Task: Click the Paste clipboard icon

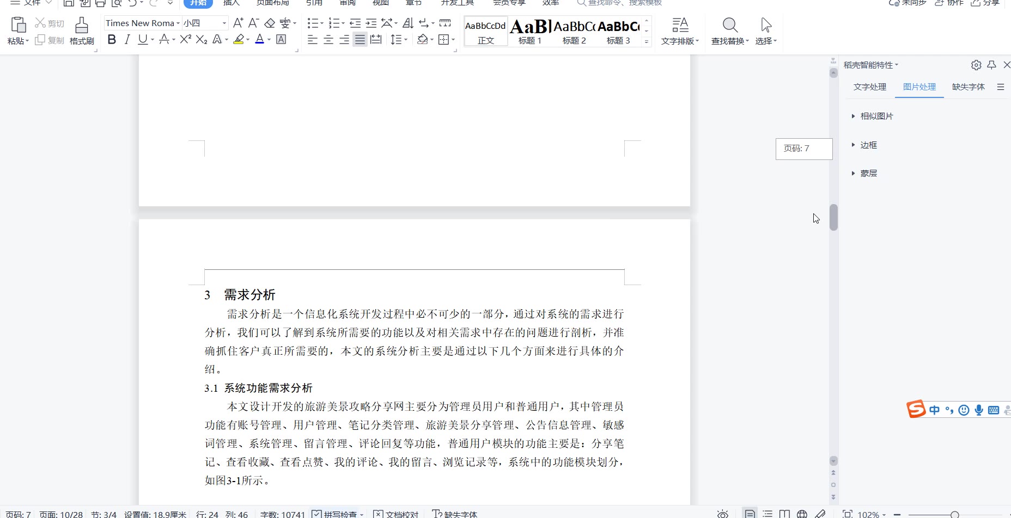Action: (19, 25)
